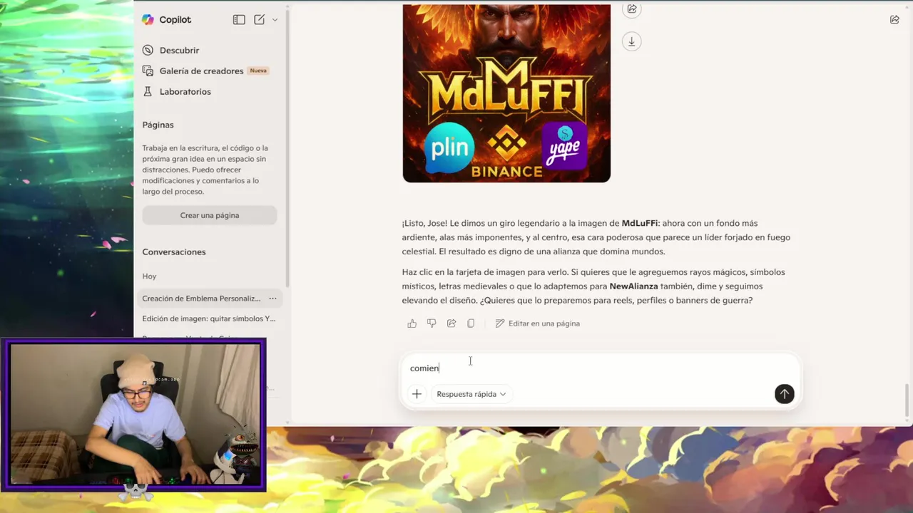This screenshot has width=913, height=513.
Task: Open Galería de creadores
Action: click(201, 71)
